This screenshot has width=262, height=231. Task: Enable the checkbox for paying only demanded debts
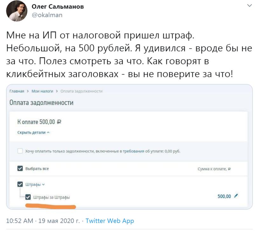pyautogui.click(x=20, y=151)
